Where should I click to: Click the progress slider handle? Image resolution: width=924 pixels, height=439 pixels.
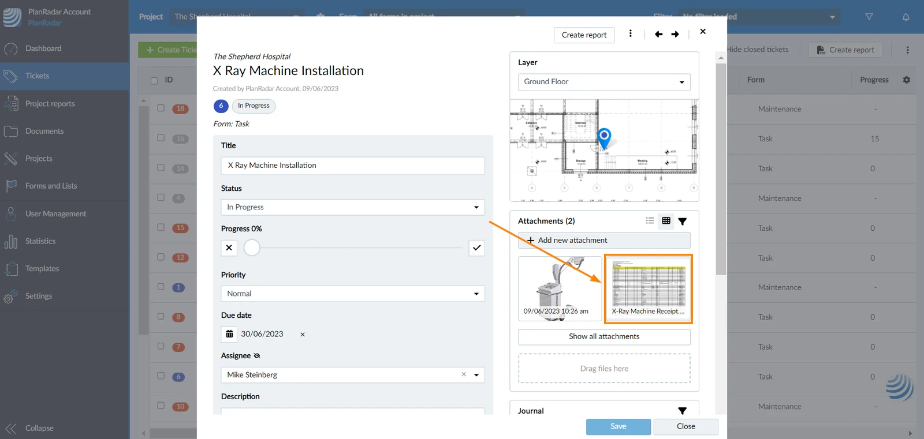(252, 248)
